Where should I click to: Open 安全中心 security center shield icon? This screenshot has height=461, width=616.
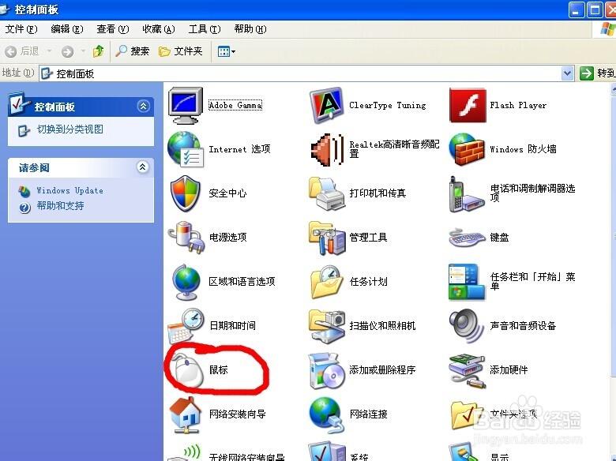[186, 193]
